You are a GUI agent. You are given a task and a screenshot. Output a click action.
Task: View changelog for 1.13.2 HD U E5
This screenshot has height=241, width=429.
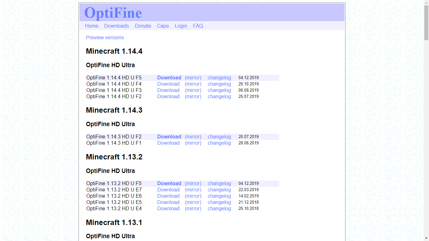point(219,202)
